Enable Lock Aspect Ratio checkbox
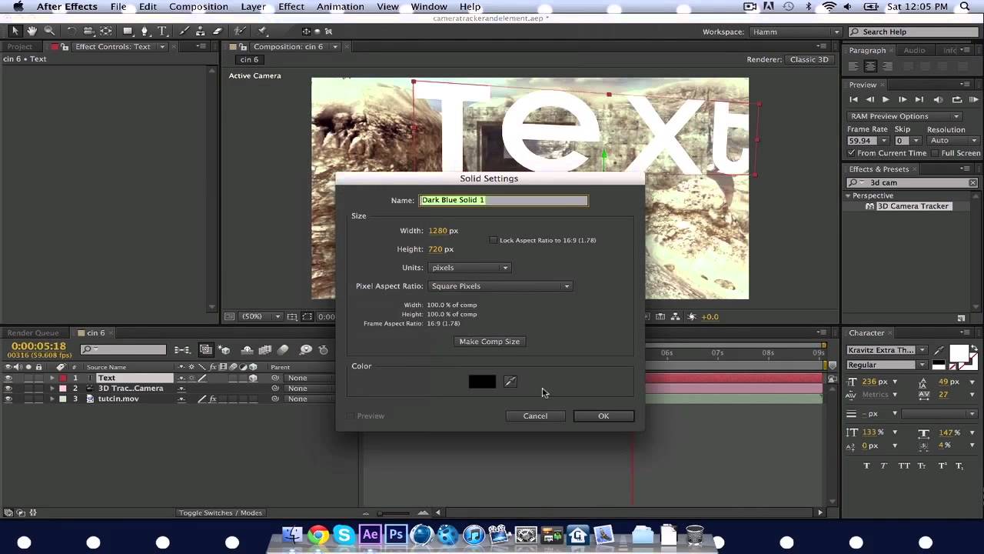Viewport: 984px width, 554px height. 493,240
